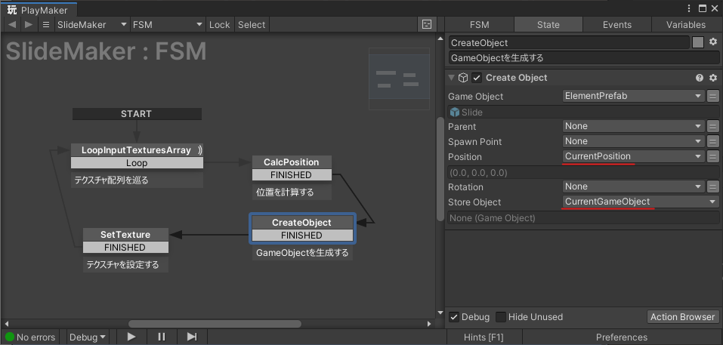Open the recent FSM list menu icon
723x345 pixels.
[46, 24]
